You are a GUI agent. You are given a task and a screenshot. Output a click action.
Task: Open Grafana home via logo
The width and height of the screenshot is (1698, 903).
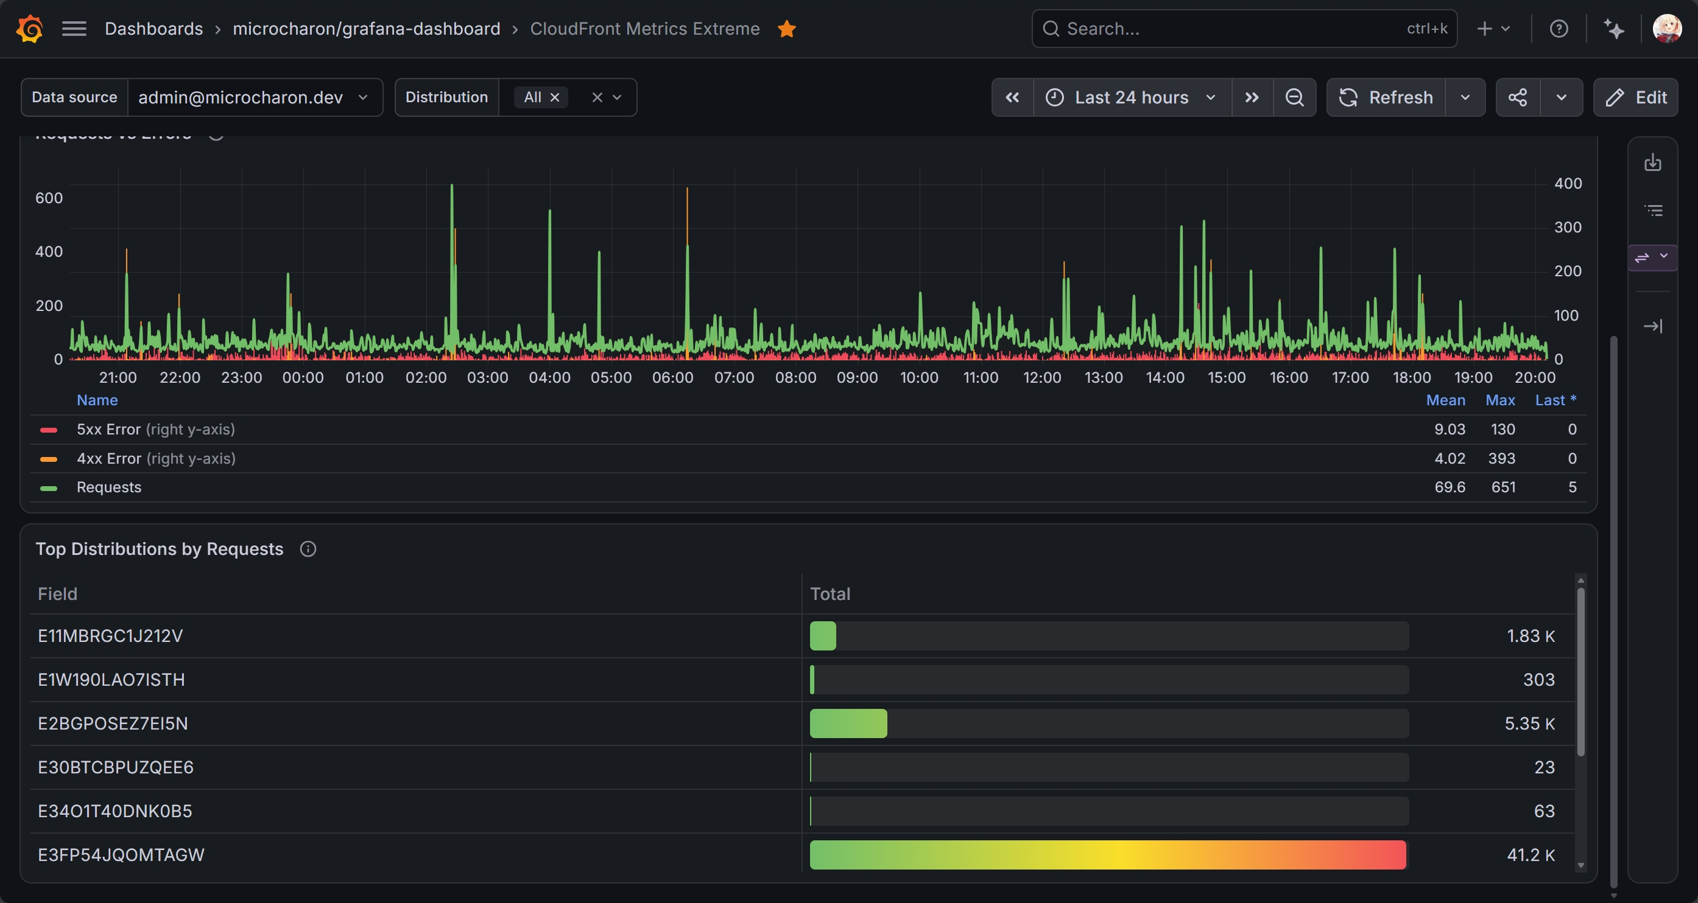(x=30, y=29)
